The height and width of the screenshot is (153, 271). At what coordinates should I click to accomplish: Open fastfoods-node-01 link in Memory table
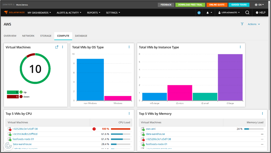pos(157,144)
